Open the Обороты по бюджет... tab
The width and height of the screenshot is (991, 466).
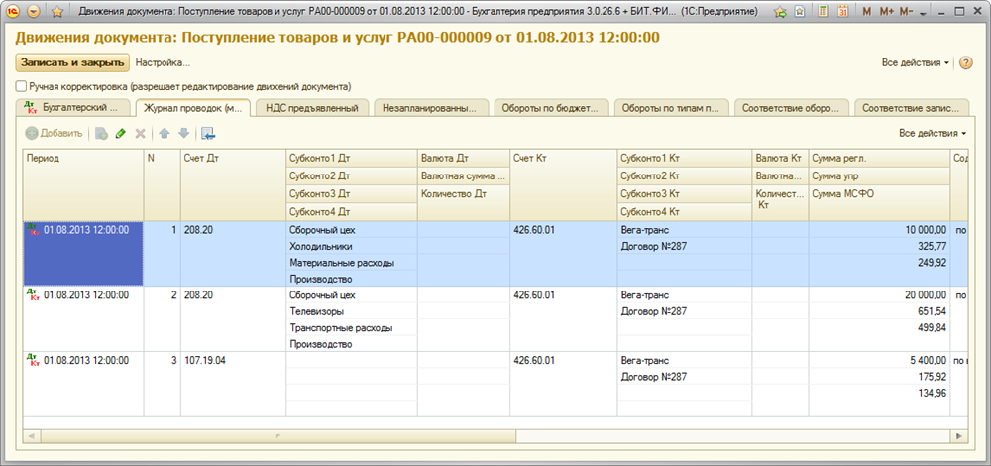tap(550, 107)
